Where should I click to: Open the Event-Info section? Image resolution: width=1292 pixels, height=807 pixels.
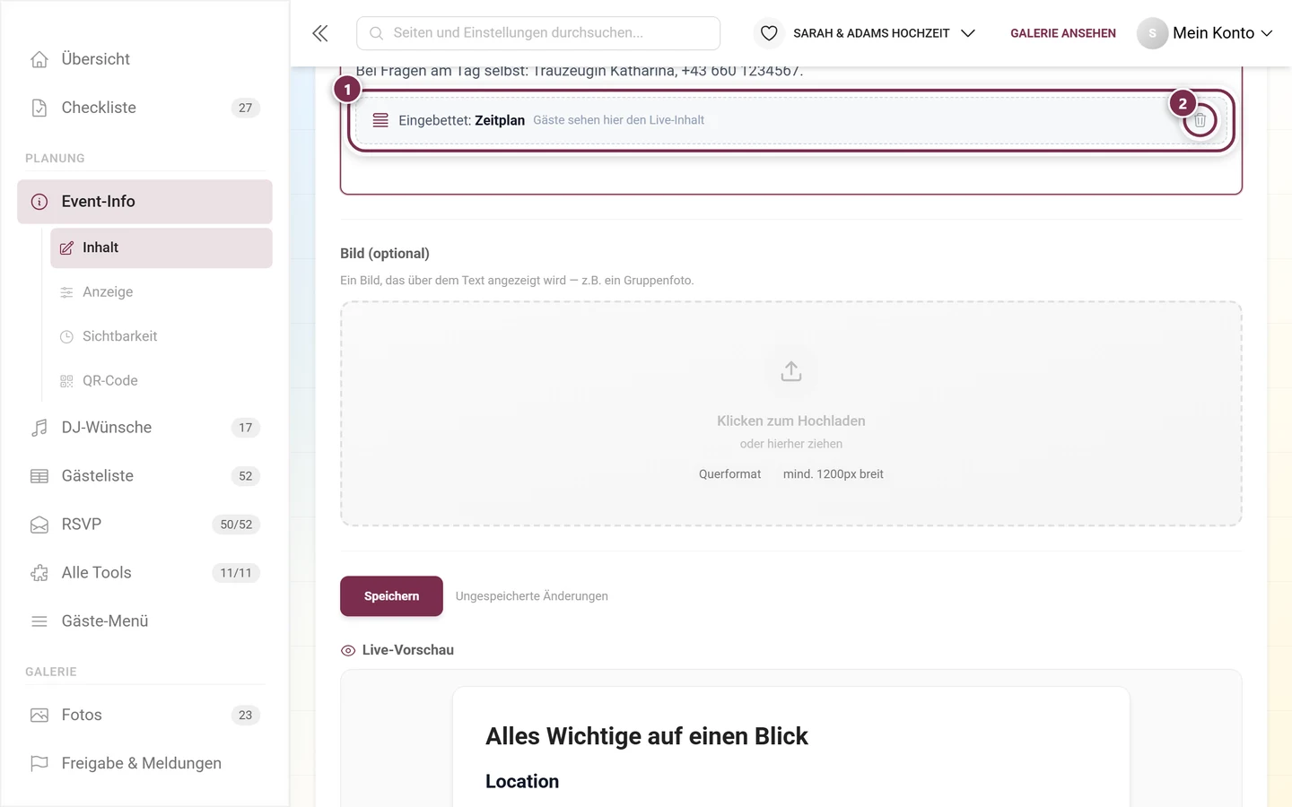point(144,202)
